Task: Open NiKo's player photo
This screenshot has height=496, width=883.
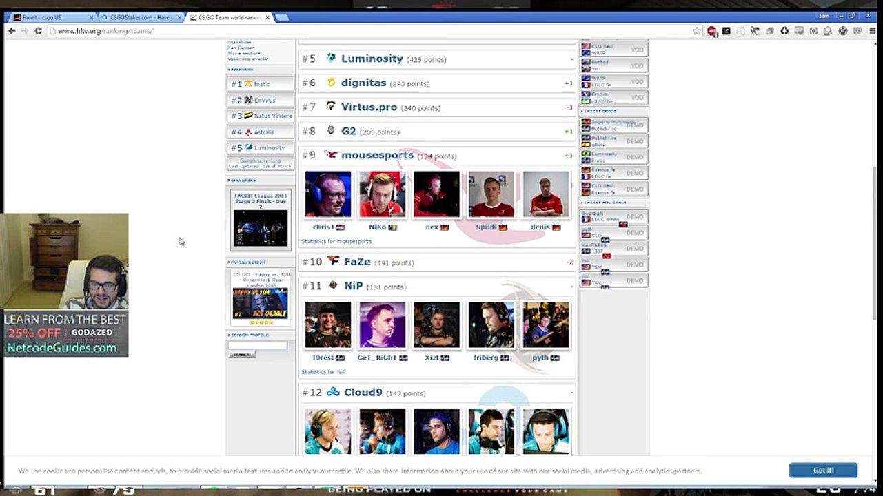Action: coord(383,194)
